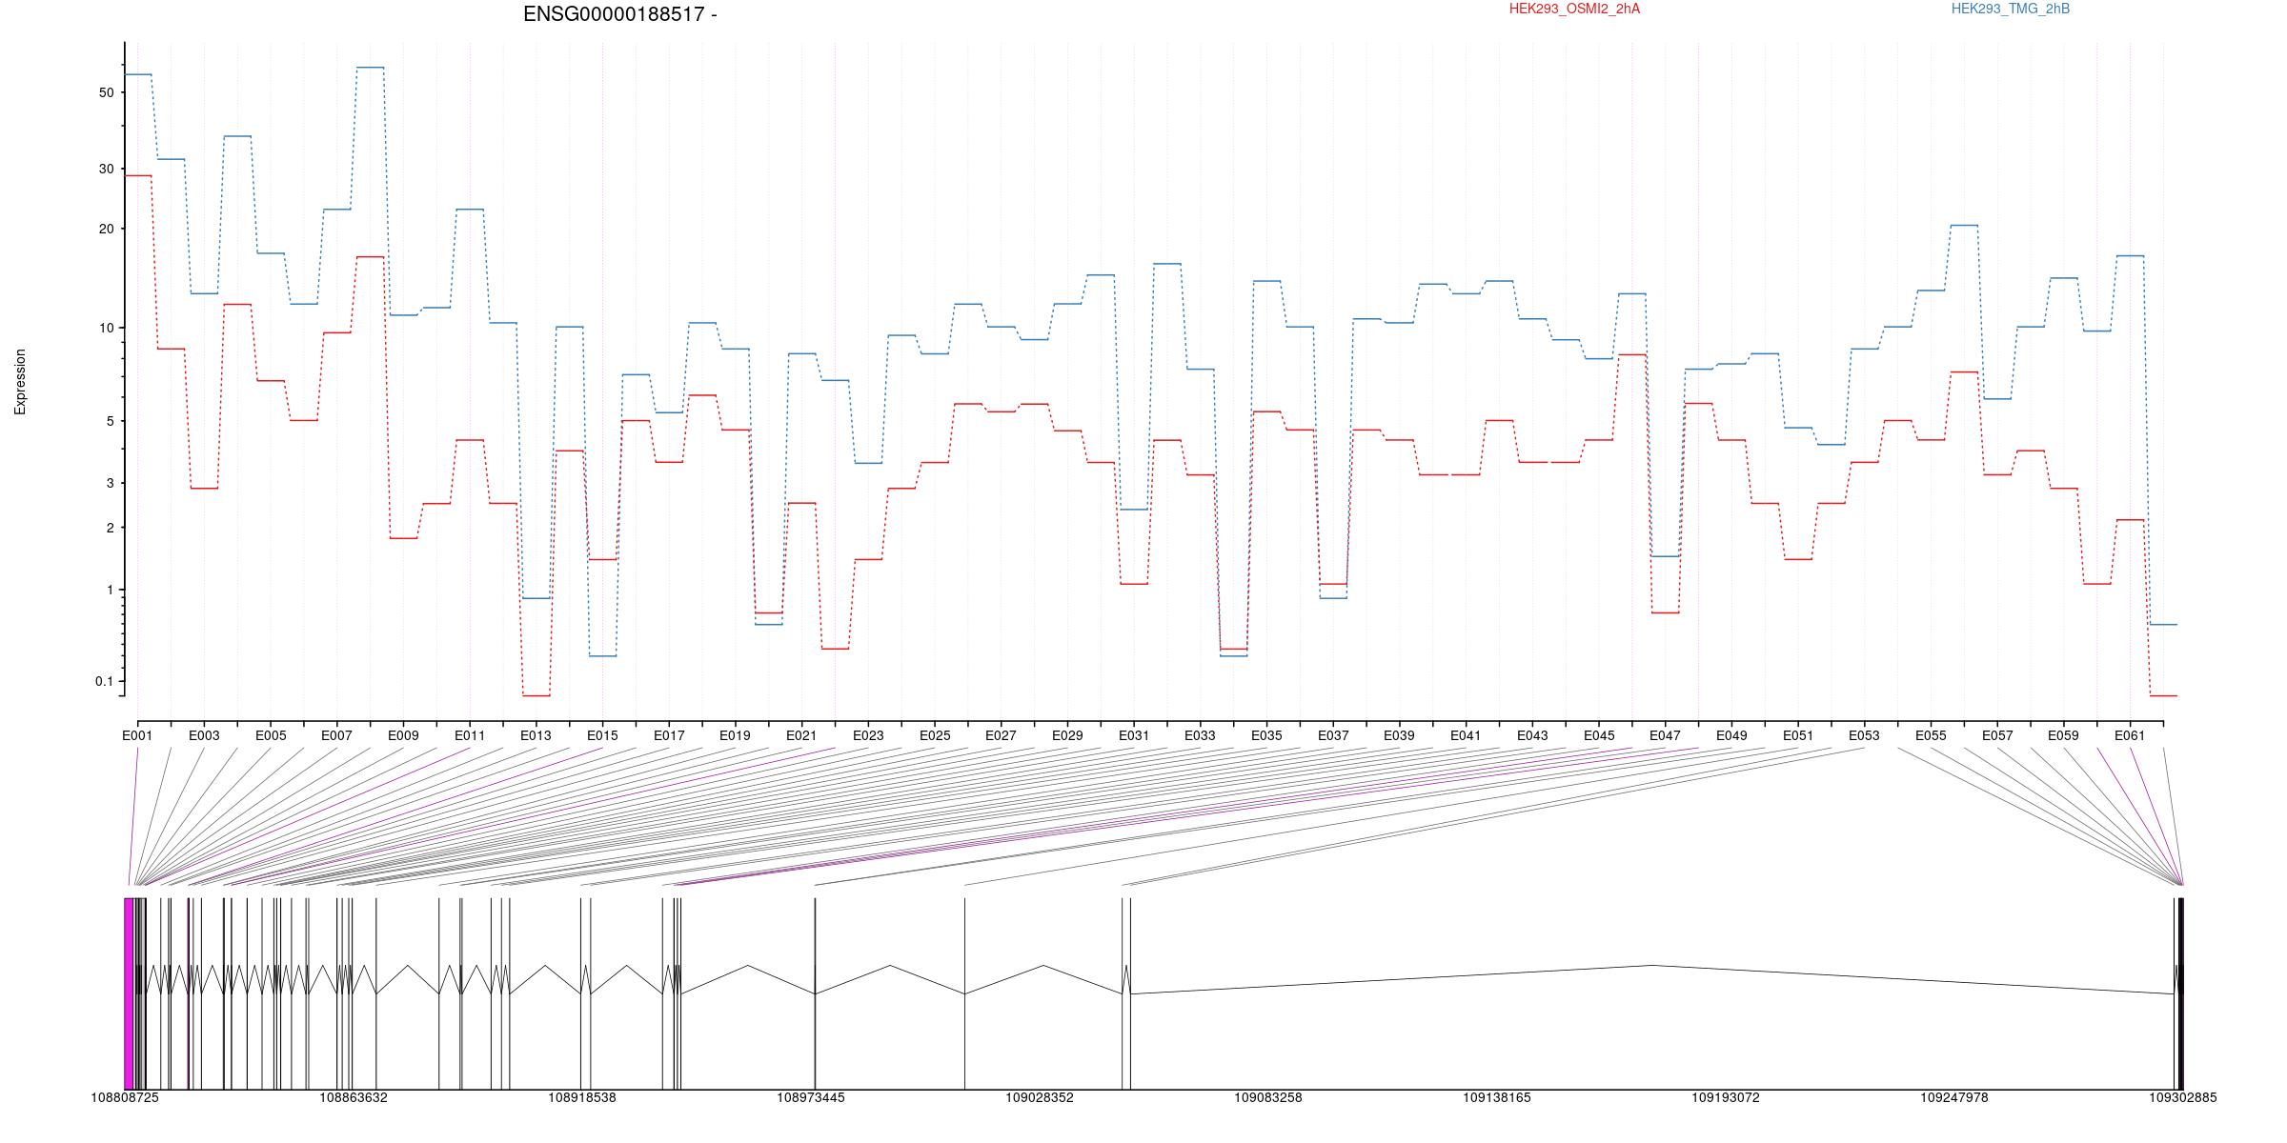This screenshot has width=2287, height=1143.
Task: Click y-axis tick value 30
Action: (x=106, y=169)
